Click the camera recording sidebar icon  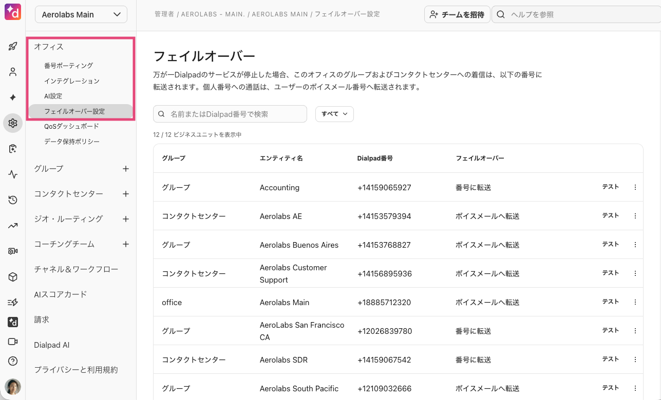[x=13, y=251]
